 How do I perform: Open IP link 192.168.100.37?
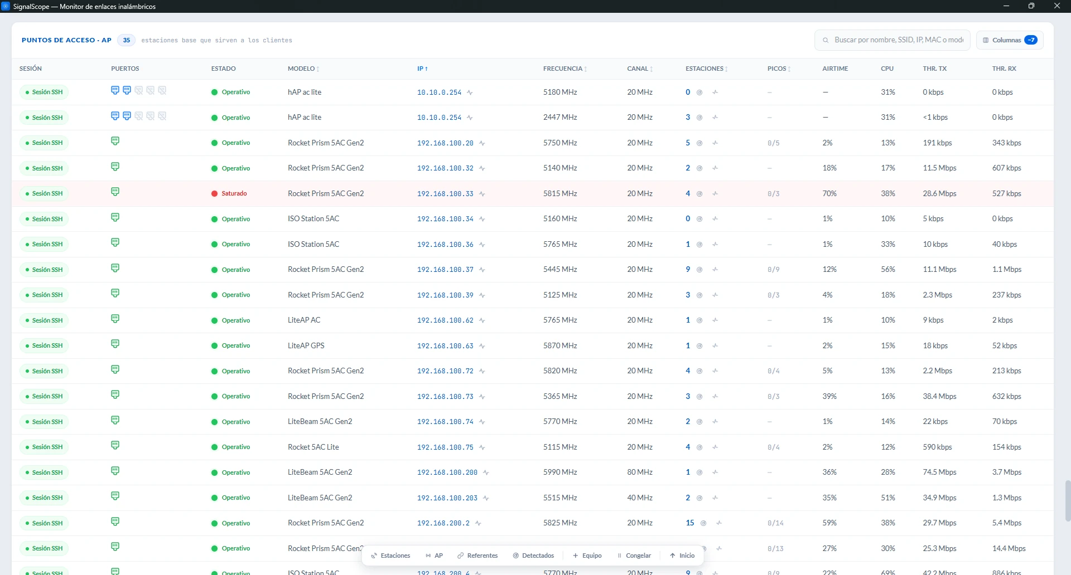(445, 270)
